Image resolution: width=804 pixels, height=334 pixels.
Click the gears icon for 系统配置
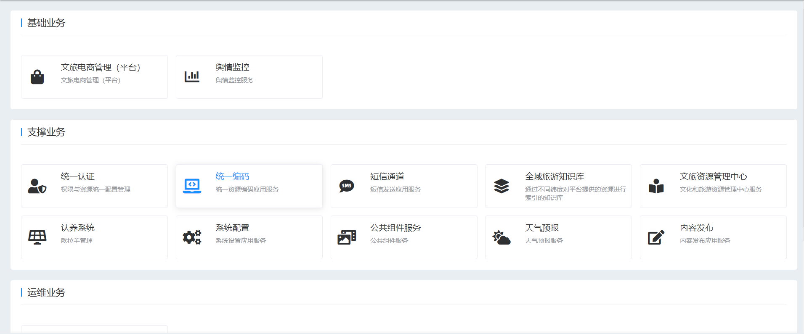click(192, 237)
